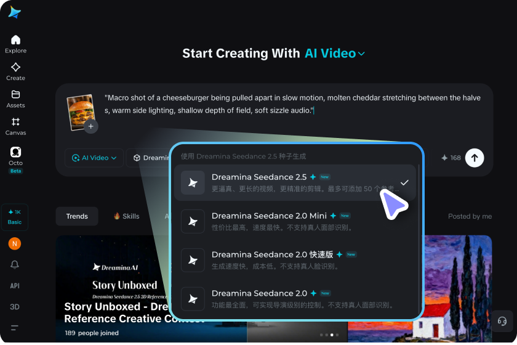Image resolution: width=517 pixels, height=345 pixels.
Task: Click the 1K Basic credits badge
Action: click(x=15, y=217)
